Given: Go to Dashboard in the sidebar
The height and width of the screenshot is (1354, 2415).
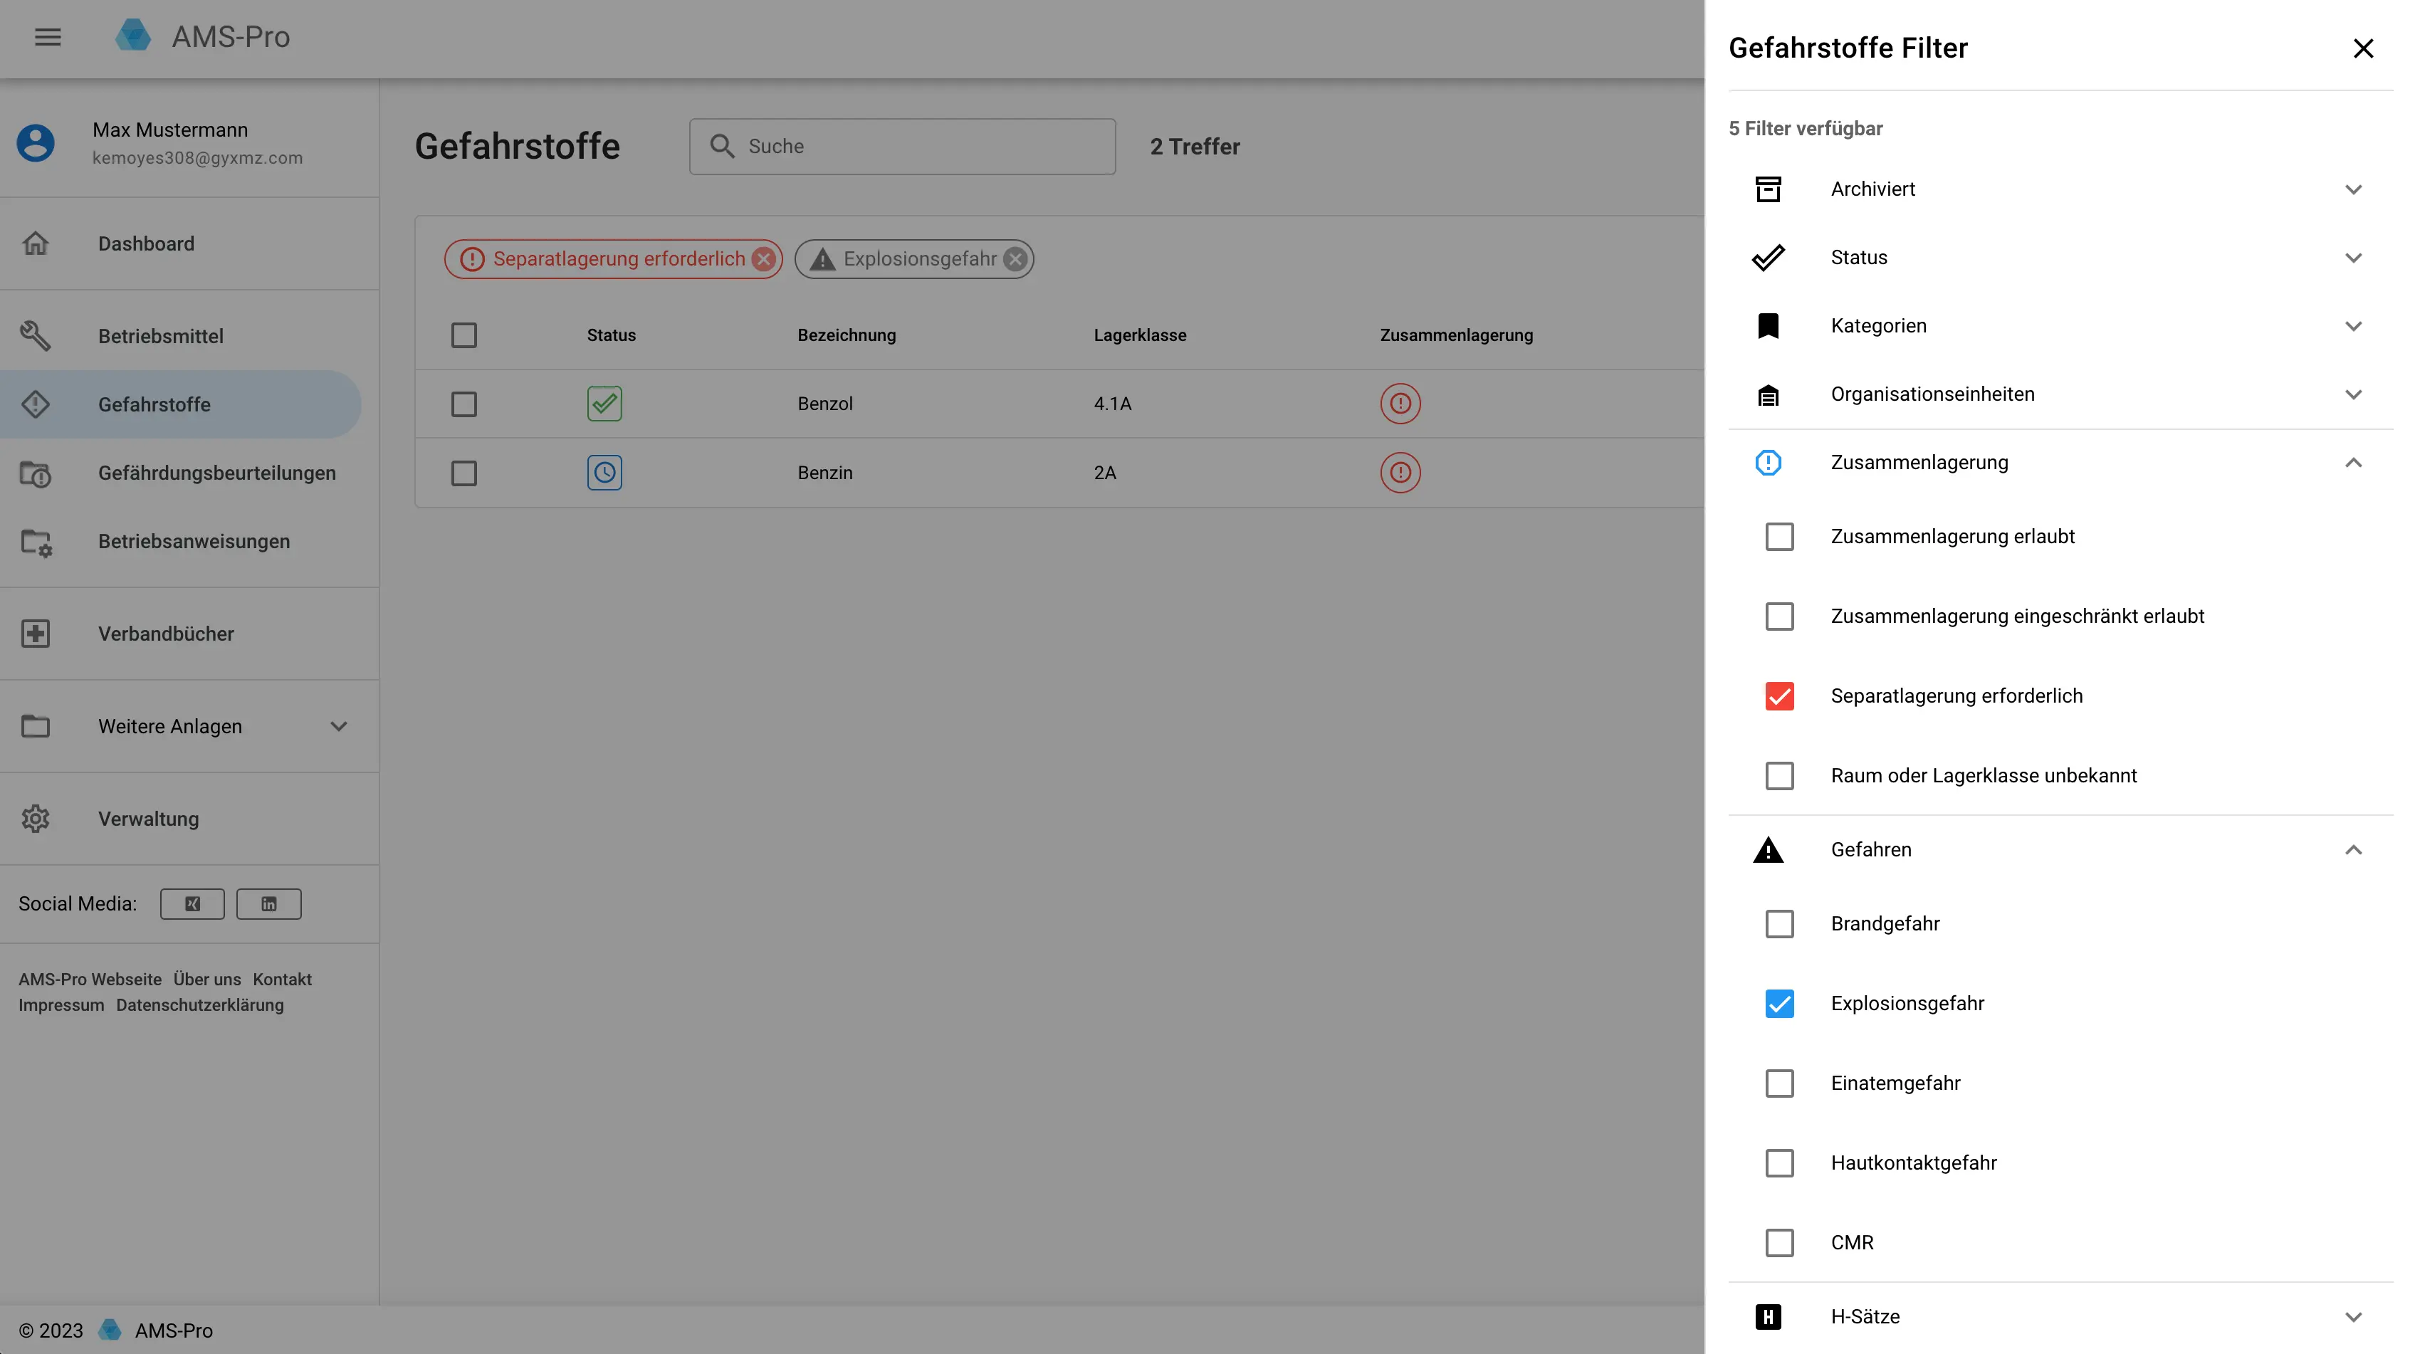Looking at the screenshot, I should [146, 243].
